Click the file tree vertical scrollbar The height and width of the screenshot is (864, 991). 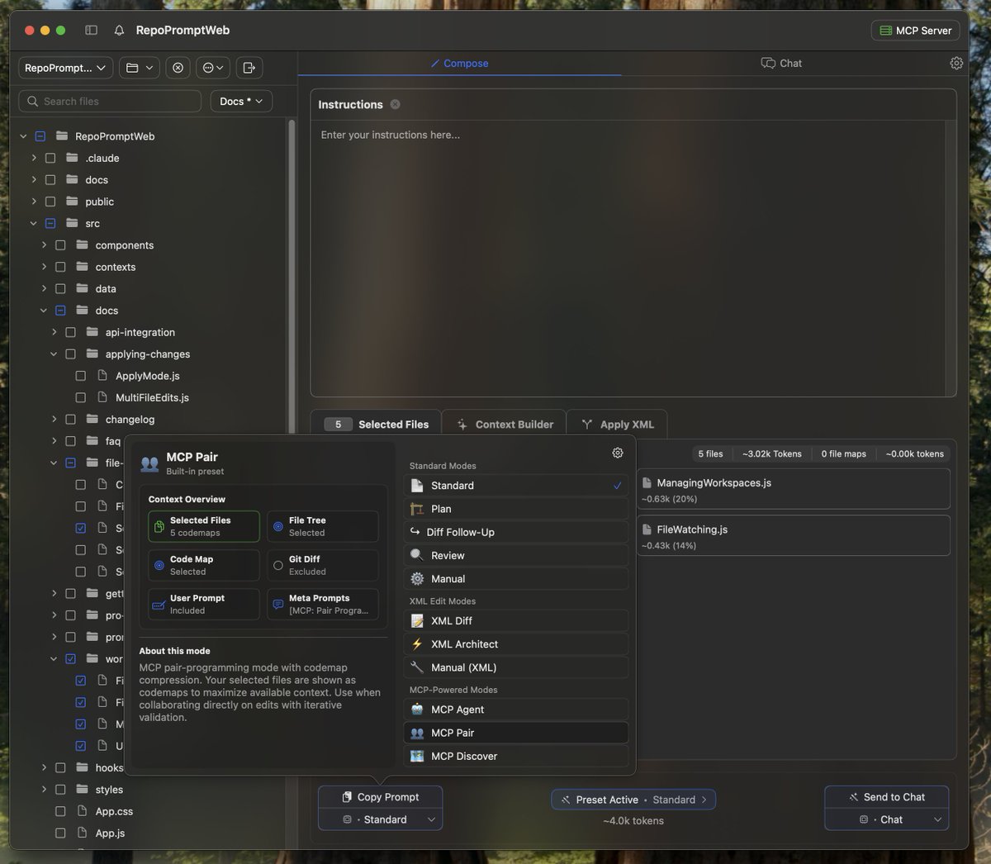291,277
